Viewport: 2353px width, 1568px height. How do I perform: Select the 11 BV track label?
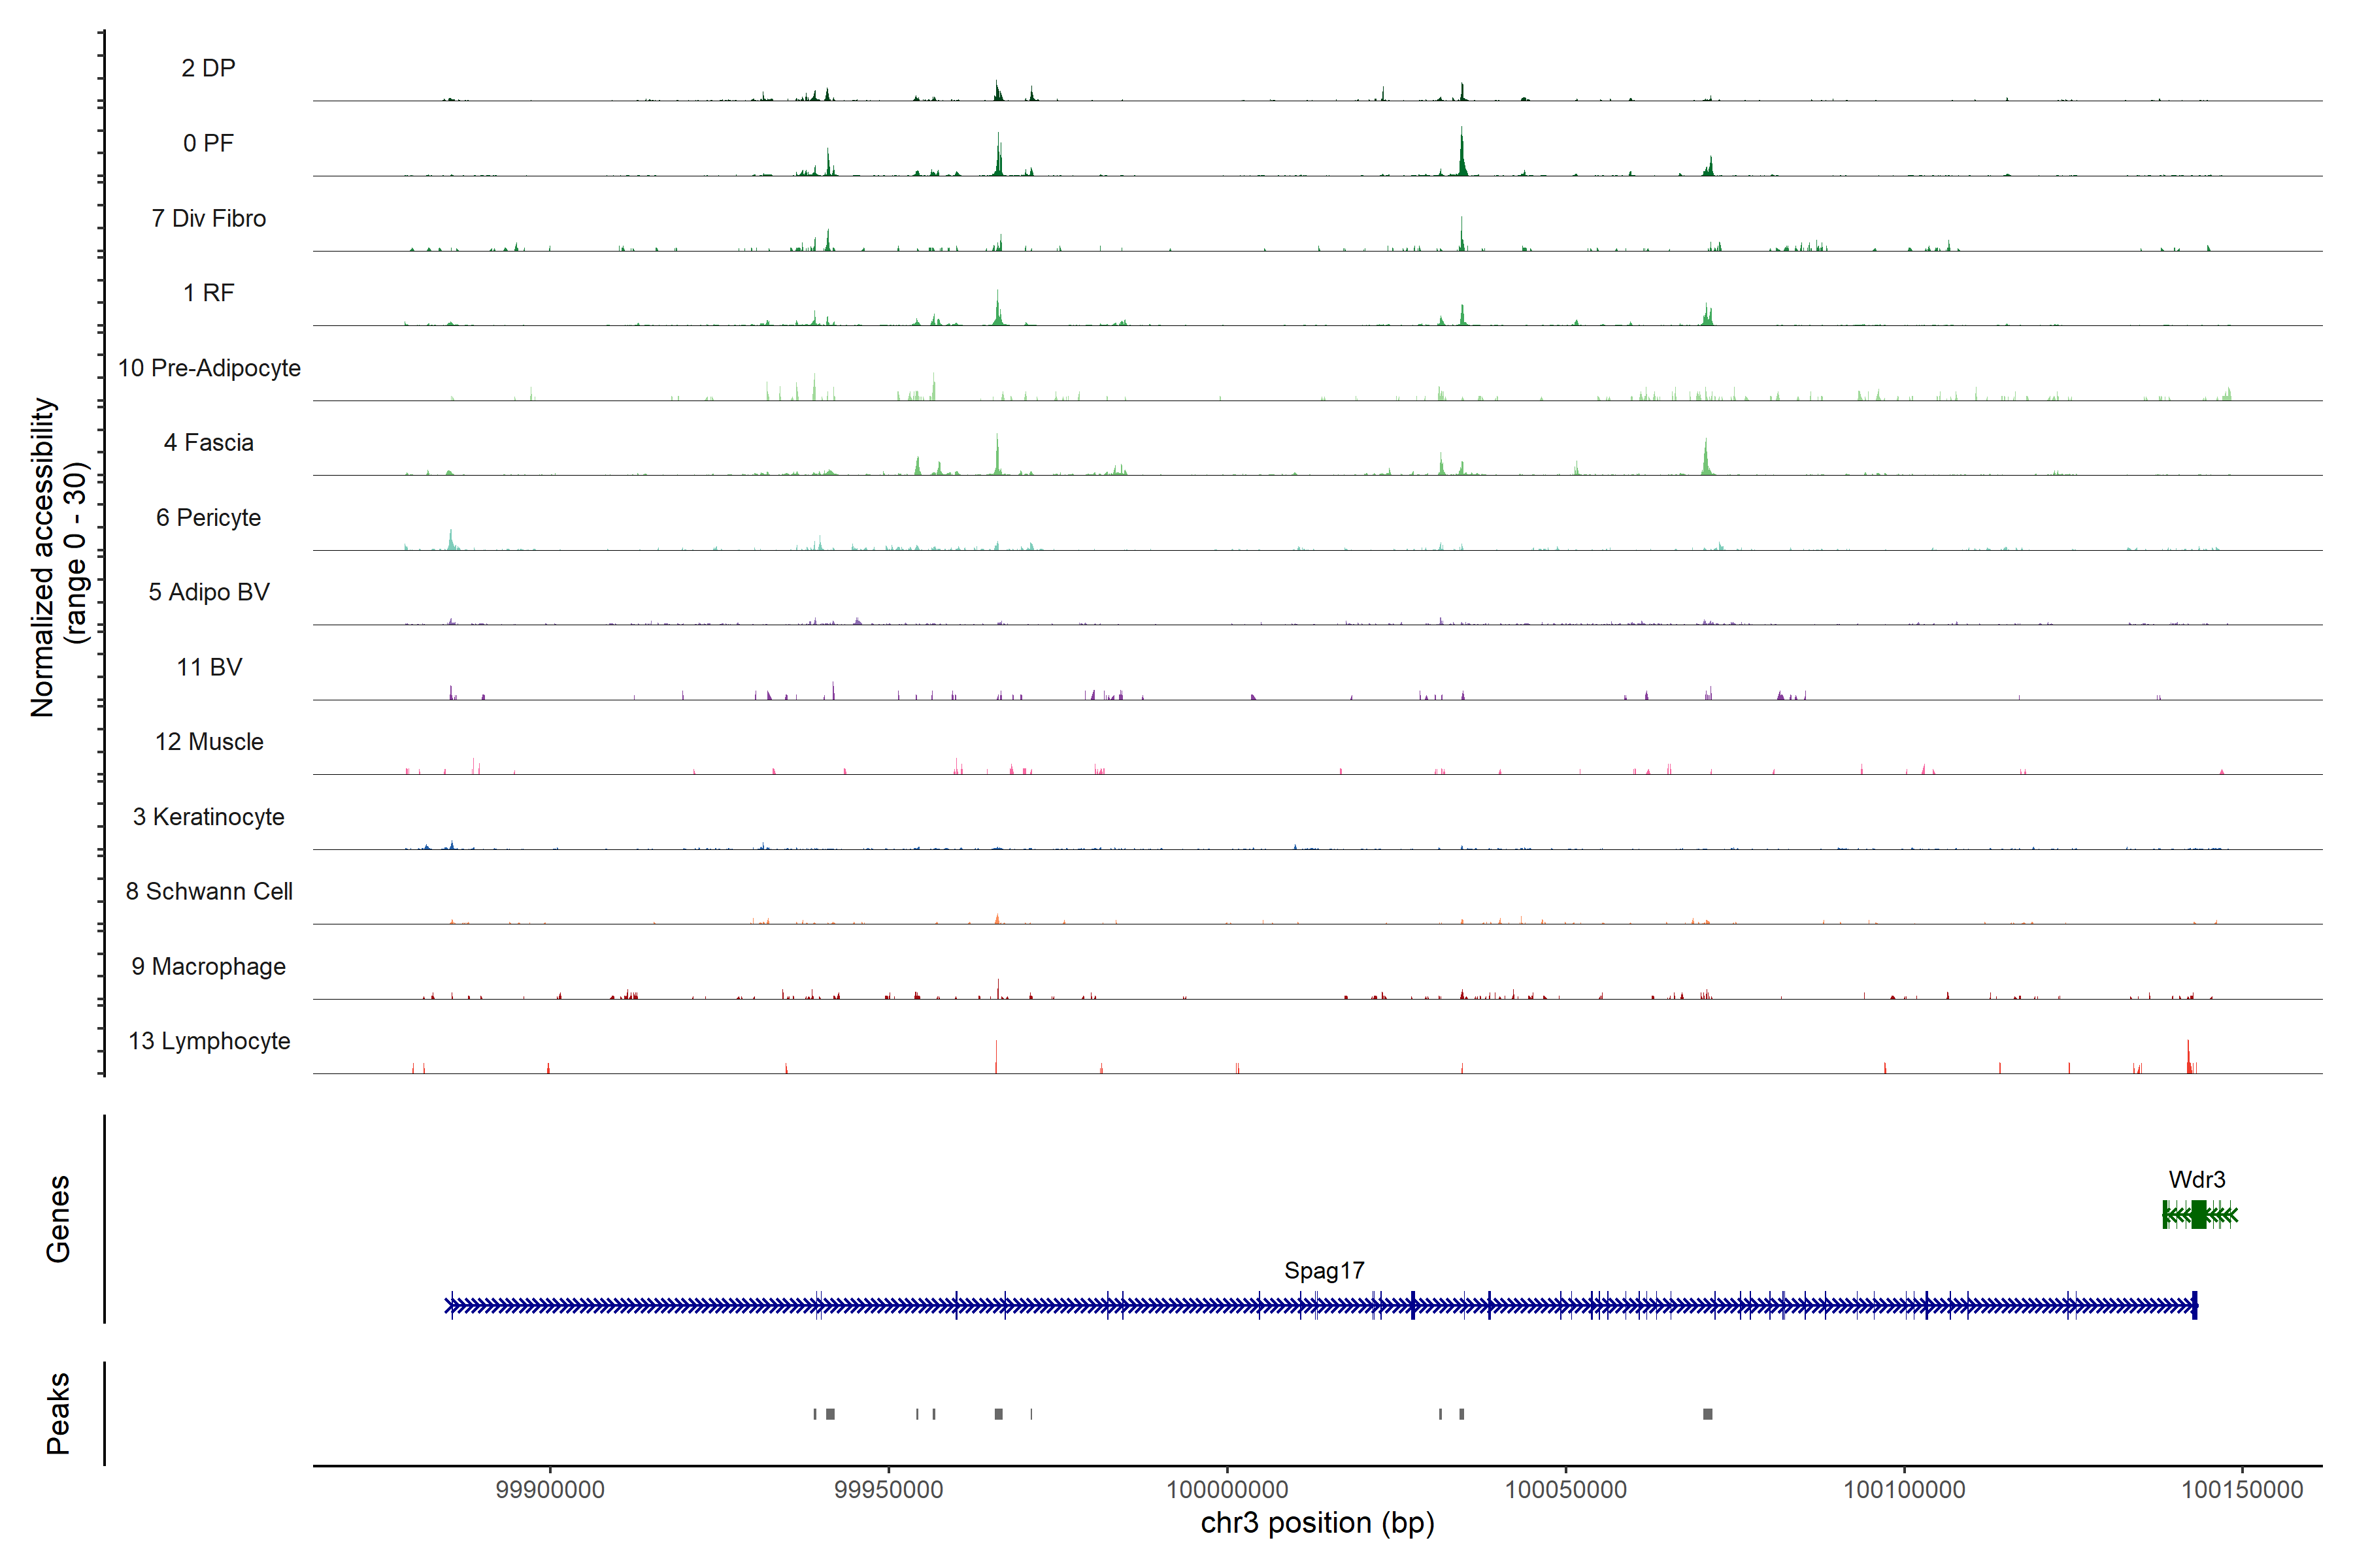209,667
